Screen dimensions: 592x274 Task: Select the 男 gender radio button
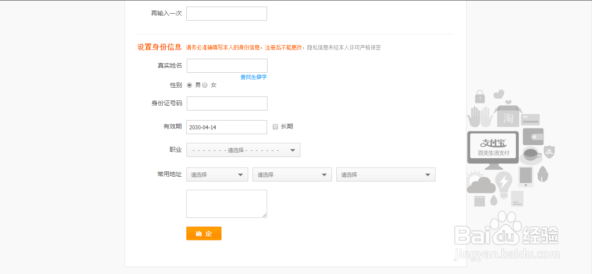[189, 85]
